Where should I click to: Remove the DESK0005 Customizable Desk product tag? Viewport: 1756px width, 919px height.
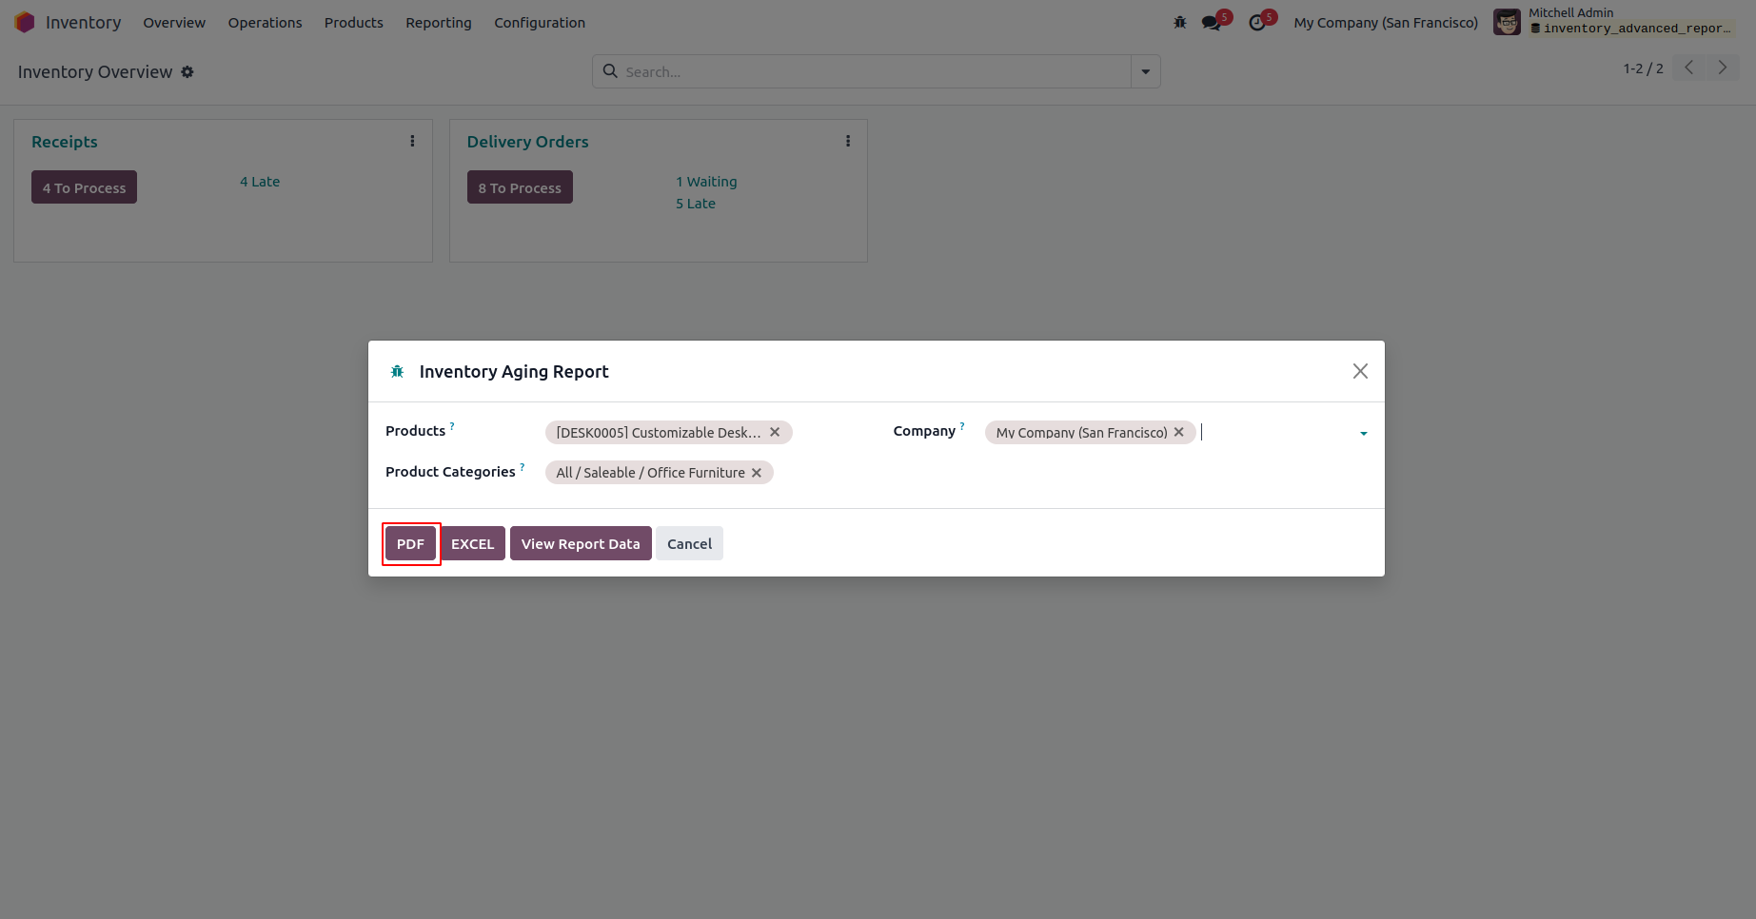coord(775,432)
